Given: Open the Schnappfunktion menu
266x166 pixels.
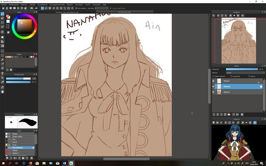Looking at the screenshot, I should (x=57, y=5).
